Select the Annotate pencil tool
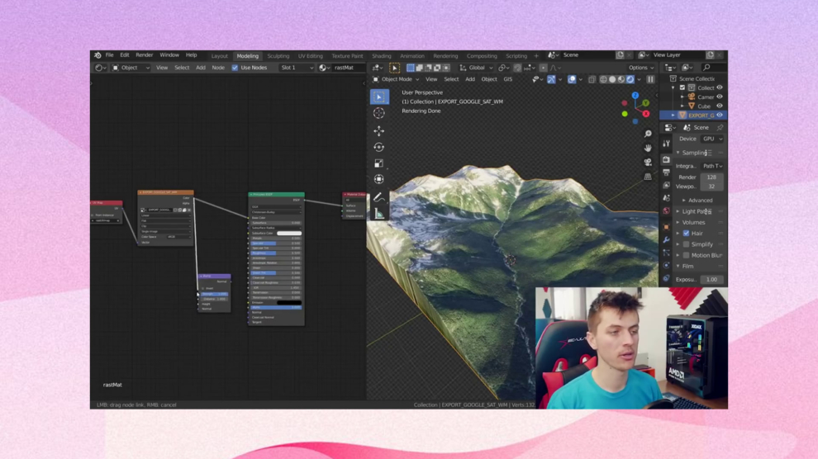Screen dimensions: 818x459 pyautogui.click(x=379, y=197)
